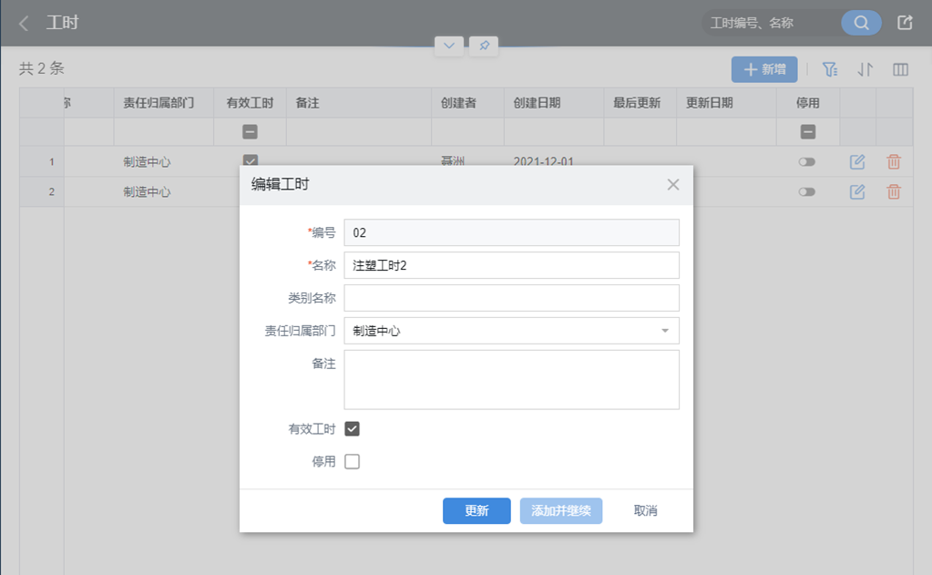The image size is (932, 575).
Task: Expand the header chevron-down toggle
Action: (x=449, y=46)
